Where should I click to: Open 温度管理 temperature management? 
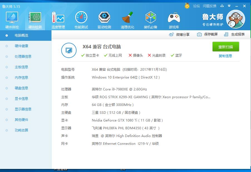click(58, 20)
